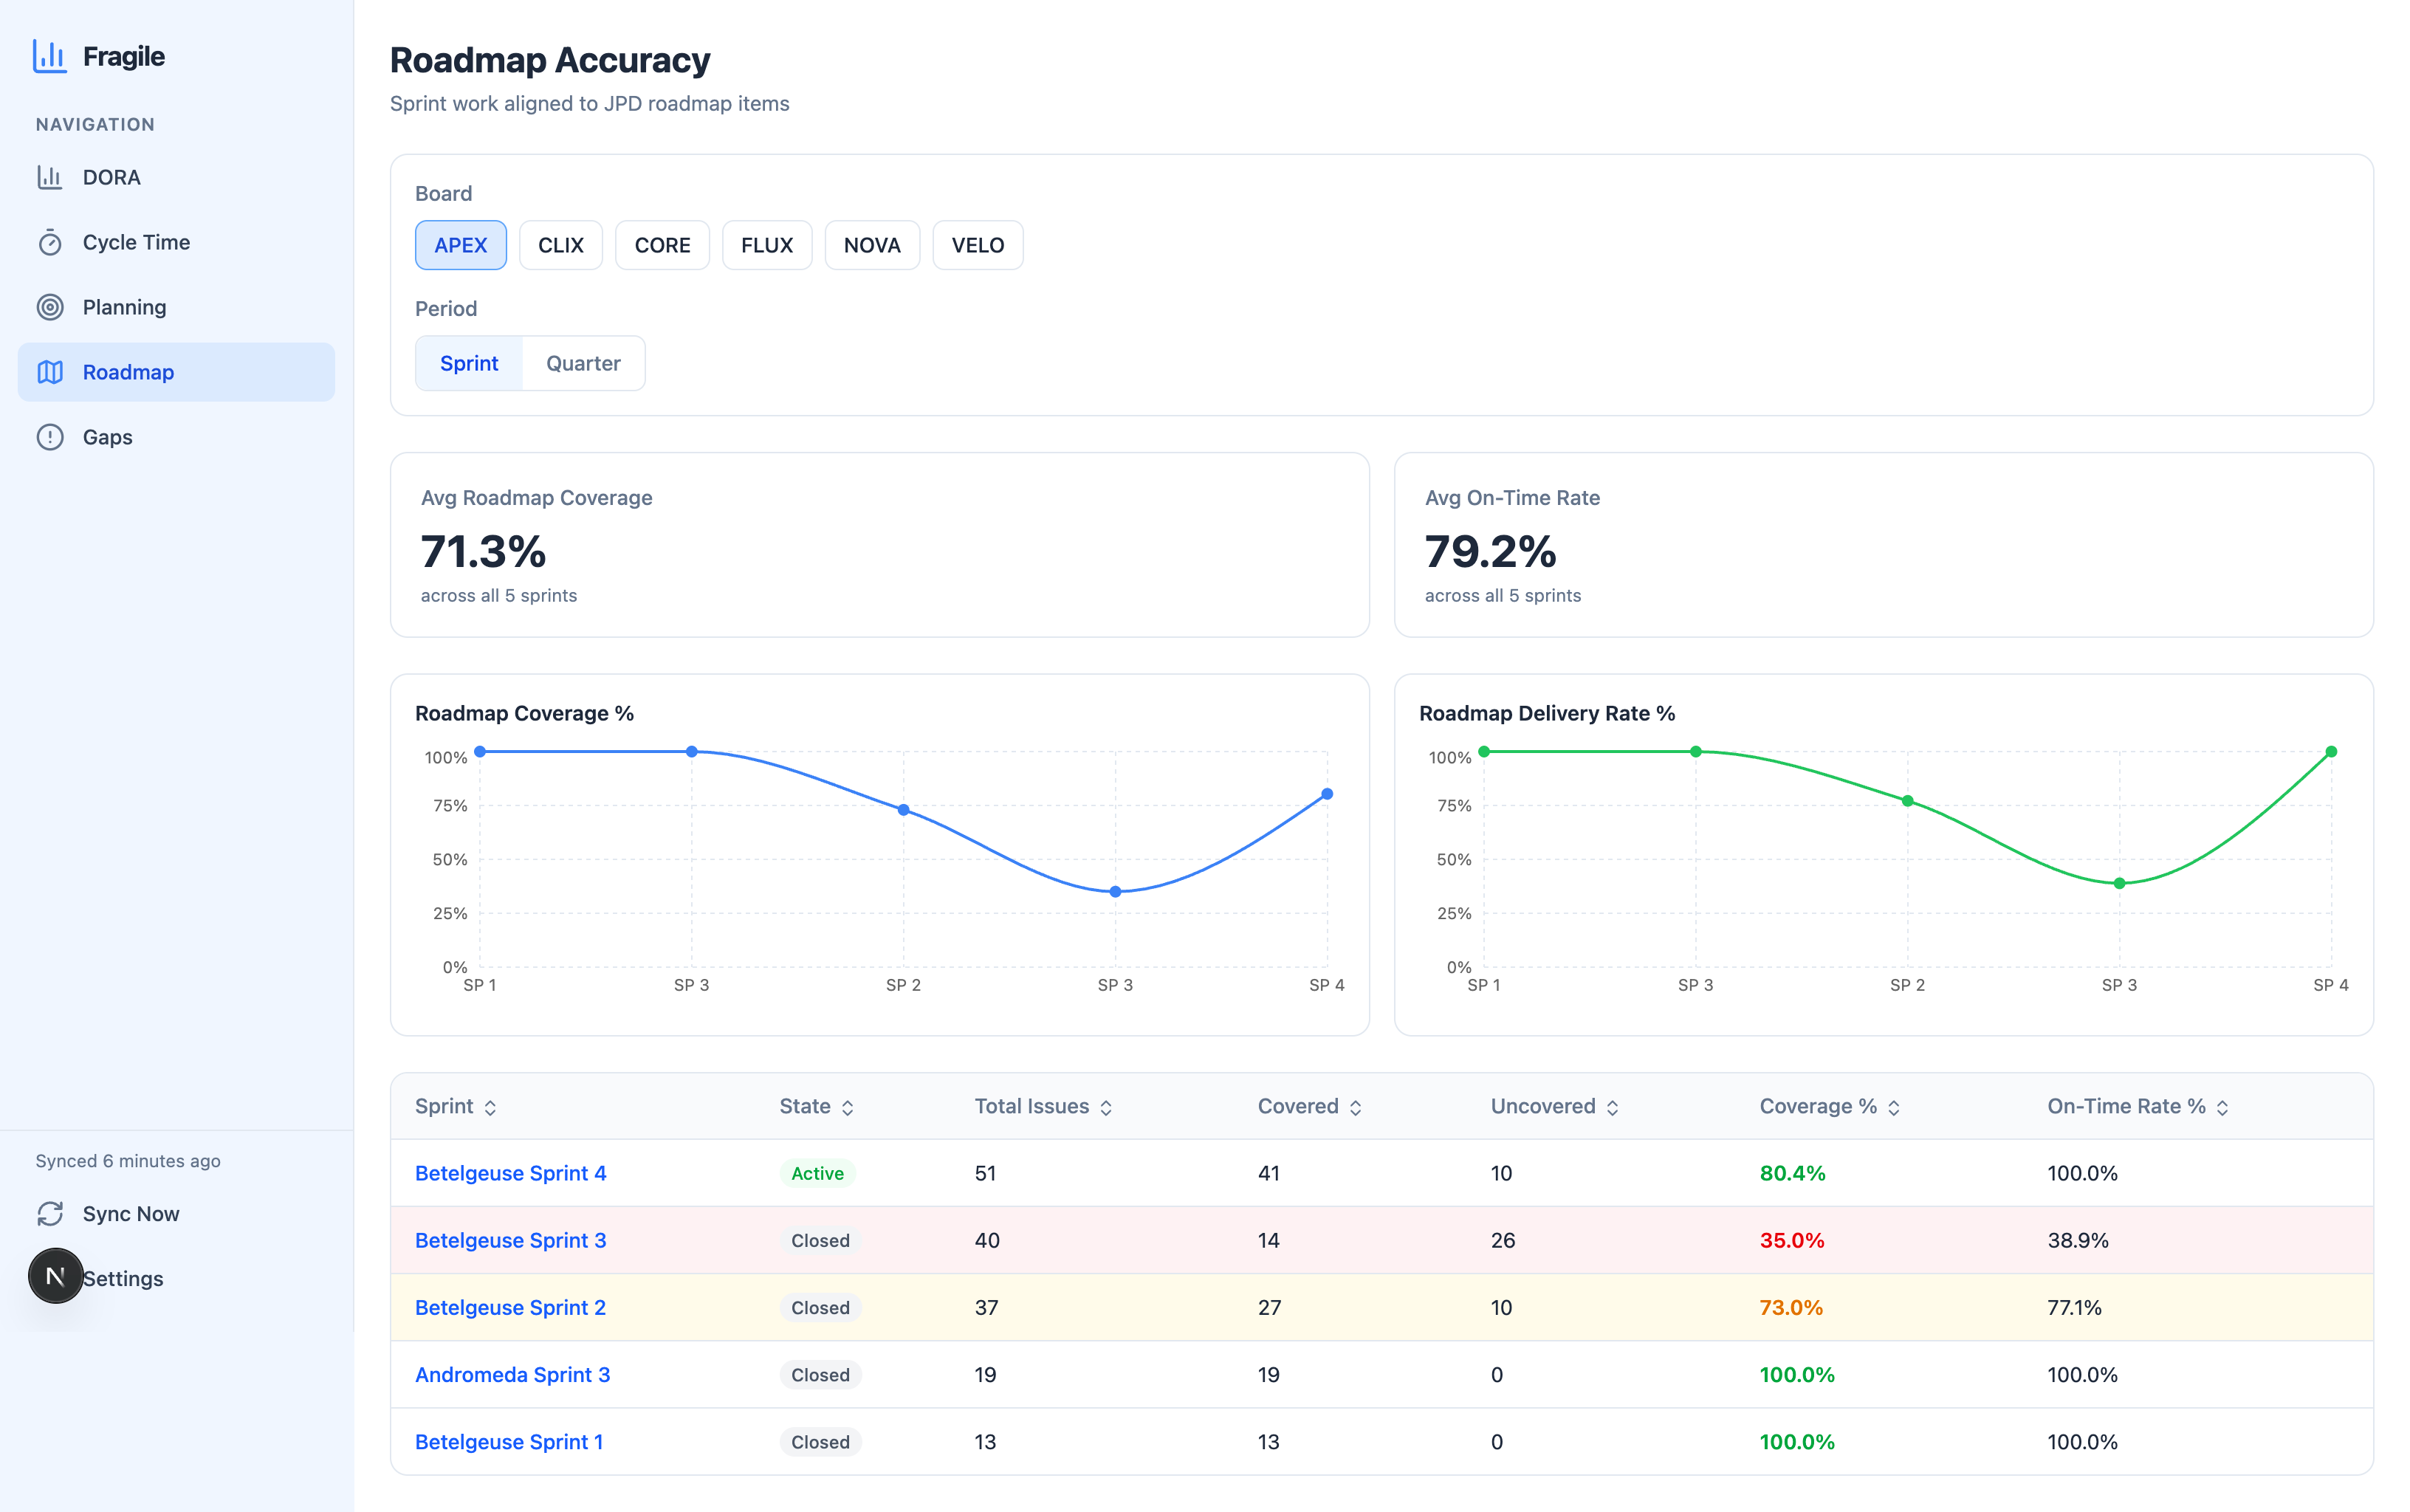This screenshot has height=1512, width=2410.
Task: Click the round N avatar icon
Action: (55, 1276)
